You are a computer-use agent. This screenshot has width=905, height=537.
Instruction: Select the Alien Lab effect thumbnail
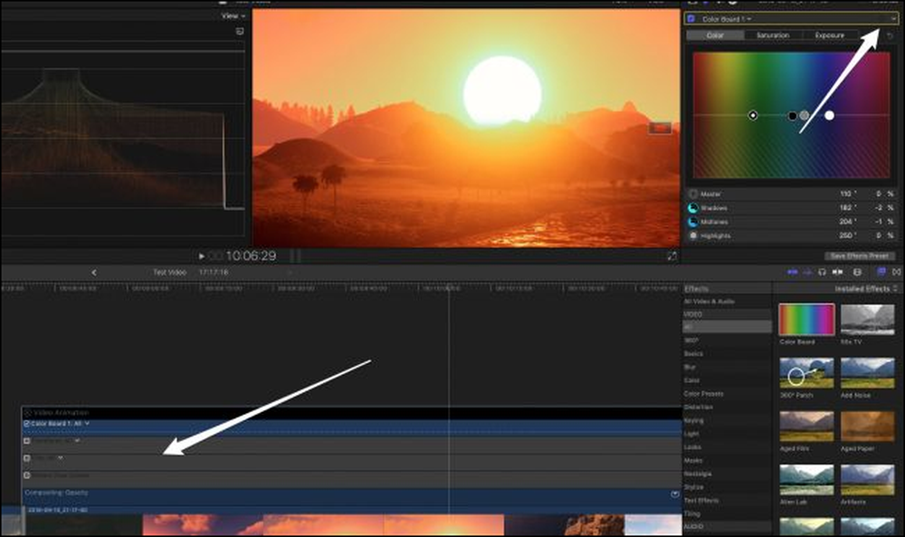click(806, 480)
